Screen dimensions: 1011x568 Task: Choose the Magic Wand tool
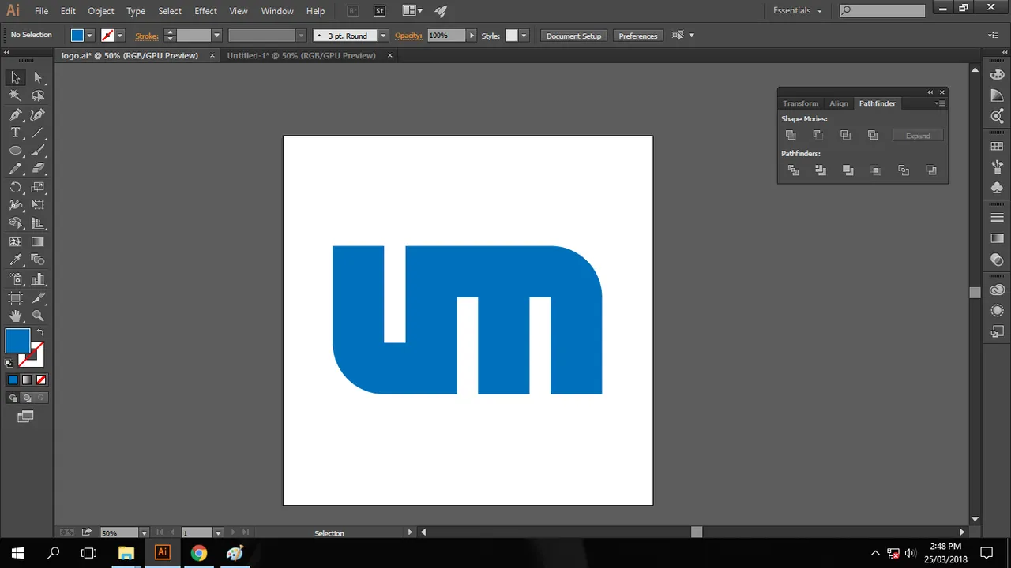pos(15,95)
